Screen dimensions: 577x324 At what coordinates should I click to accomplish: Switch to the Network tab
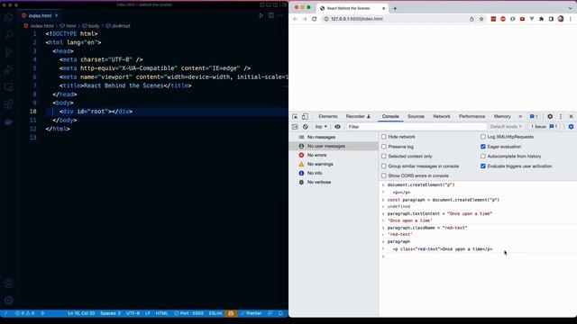tap(442, 116)
